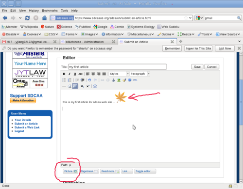Expand the Images web developer menu

89,34
